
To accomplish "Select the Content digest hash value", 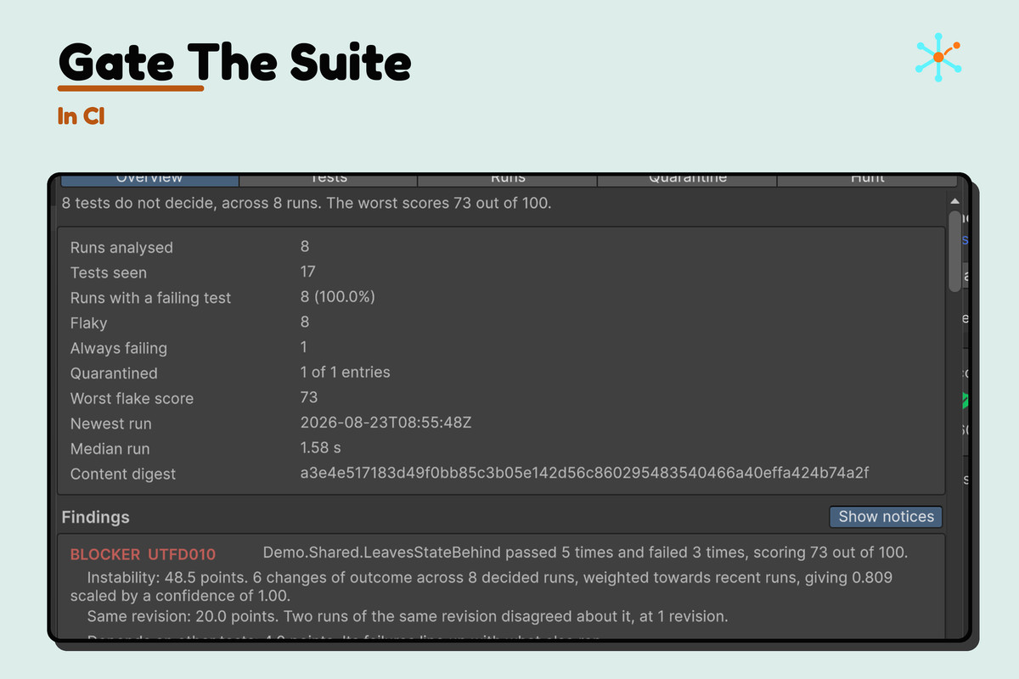I will 584,473.
